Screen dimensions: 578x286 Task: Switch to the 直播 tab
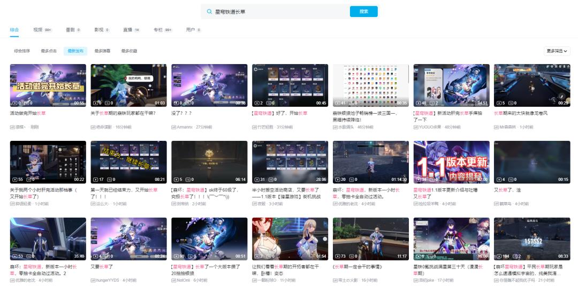point(132,30)
